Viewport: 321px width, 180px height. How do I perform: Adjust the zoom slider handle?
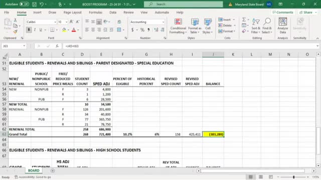point(293,177)
